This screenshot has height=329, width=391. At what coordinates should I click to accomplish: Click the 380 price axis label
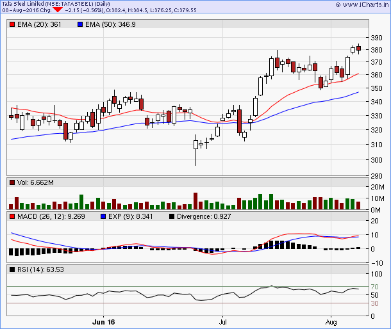pyautogui.click(x=376, y=50)
